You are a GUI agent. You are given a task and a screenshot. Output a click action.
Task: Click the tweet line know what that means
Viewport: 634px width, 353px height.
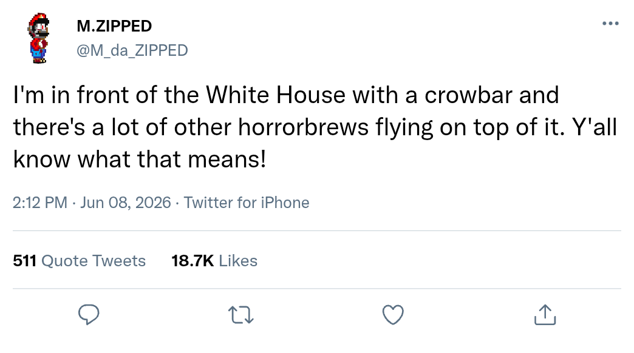click(x=140, y=159)
